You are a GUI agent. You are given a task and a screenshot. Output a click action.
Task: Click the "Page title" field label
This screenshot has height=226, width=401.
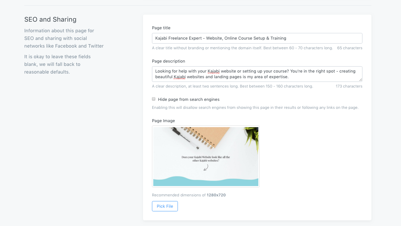pyautogui.click(x=161, y=28)
